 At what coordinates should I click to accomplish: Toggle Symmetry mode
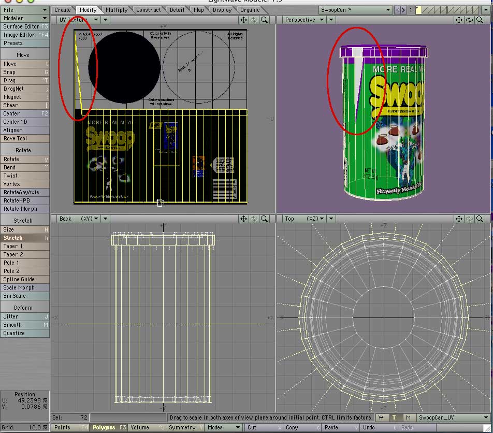tap(185, 427)
